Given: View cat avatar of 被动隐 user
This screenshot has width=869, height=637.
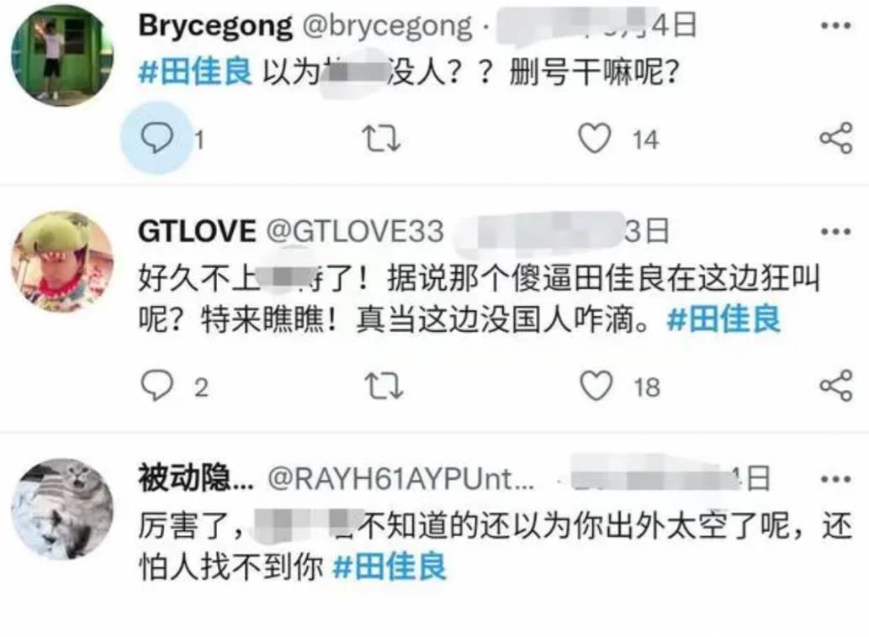Looking at the screenshot, I should tap(62, 509).
